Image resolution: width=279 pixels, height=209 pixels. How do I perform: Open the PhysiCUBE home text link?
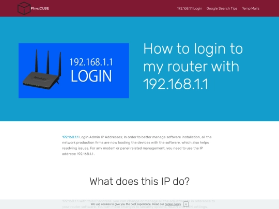pyautogui.click(x=40, y=9)
